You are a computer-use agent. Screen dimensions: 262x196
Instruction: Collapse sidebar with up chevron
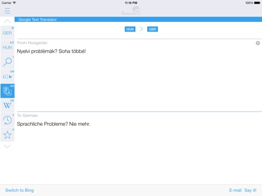pos(7,21)
